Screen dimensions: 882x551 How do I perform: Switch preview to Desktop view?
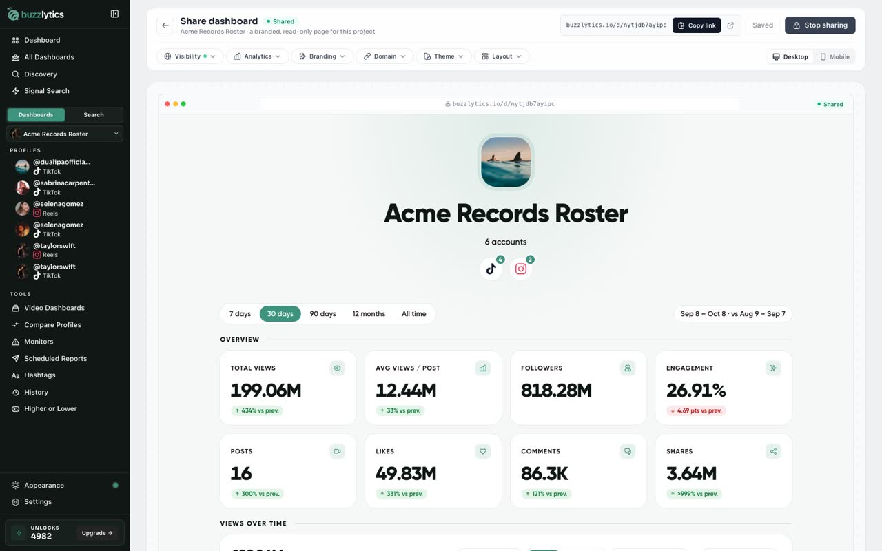(790, 56)
